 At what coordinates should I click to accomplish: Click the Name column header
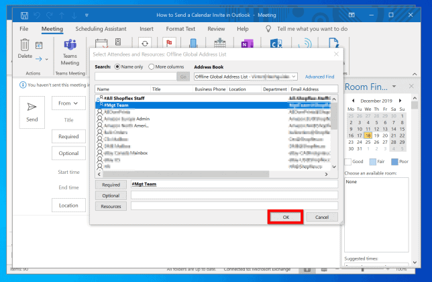[x=123, y=89]
